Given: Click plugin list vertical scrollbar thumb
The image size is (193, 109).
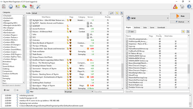Looking at the screenshot, I should click(189, 69).
